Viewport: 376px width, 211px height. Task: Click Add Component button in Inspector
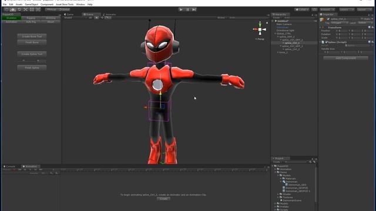click(345, 58)
